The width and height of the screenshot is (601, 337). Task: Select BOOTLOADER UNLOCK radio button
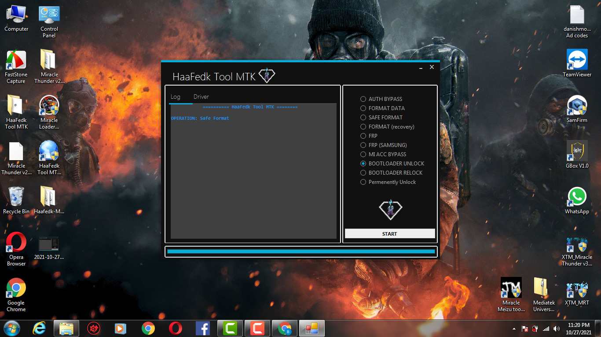392,164
